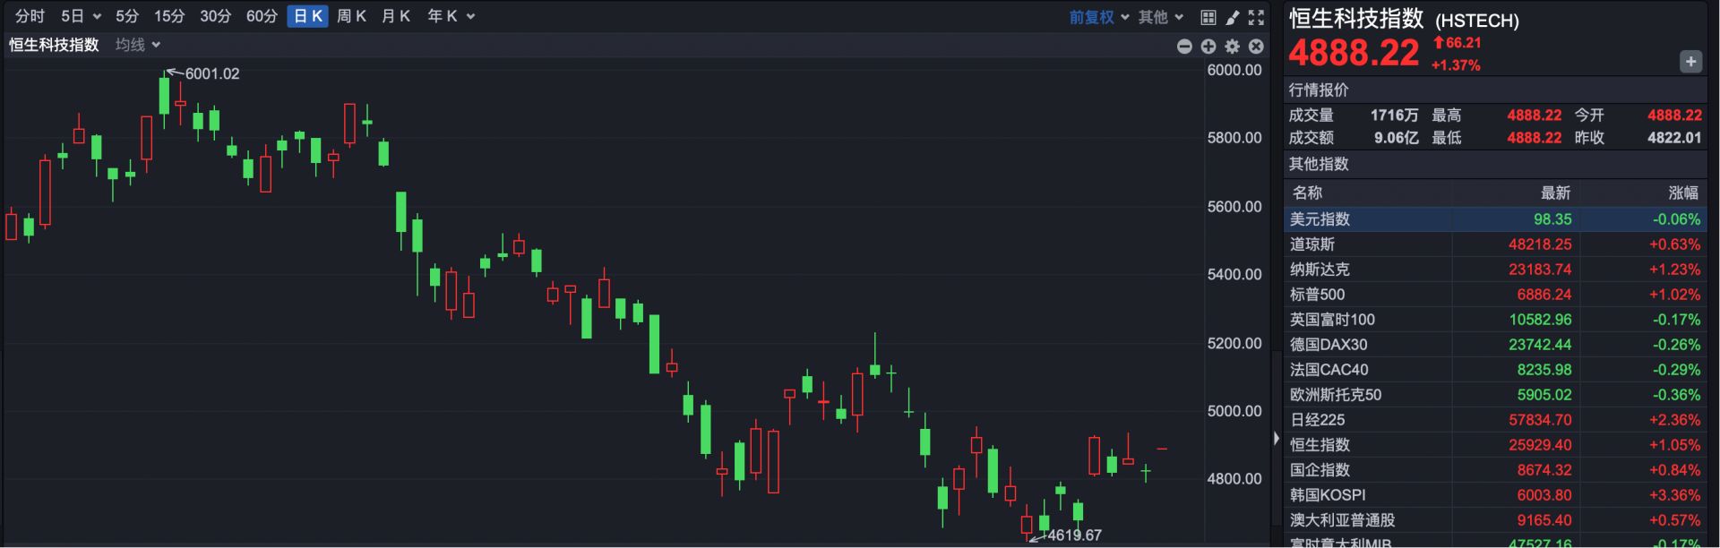Open chart settings gear icon
Screen dimensions: 1720x548
click(x=1233, y=46)
